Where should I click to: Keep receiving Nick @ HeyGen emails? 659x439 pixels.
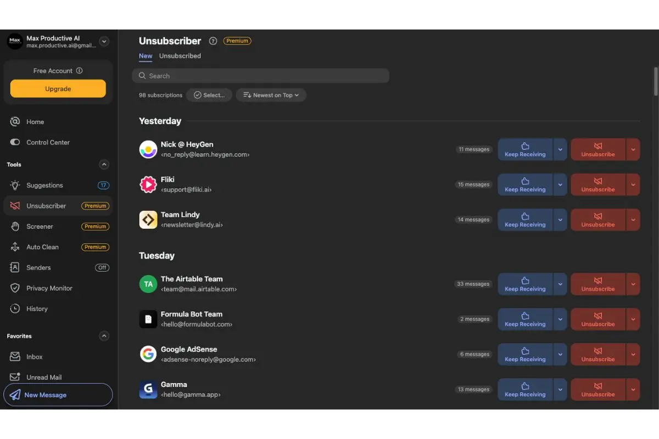coord(526,149)
